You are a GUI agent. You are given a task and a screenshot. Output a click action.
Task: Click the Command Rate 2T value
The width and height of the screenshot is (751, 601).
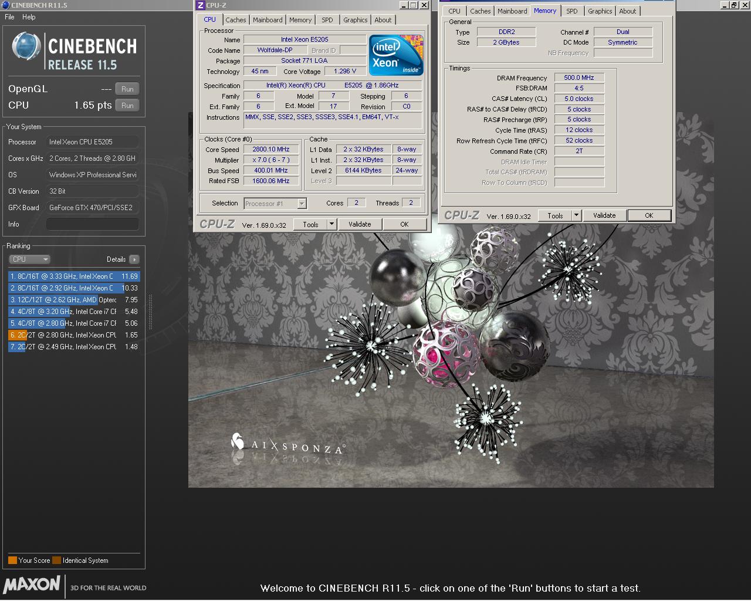tap(579, 151)
